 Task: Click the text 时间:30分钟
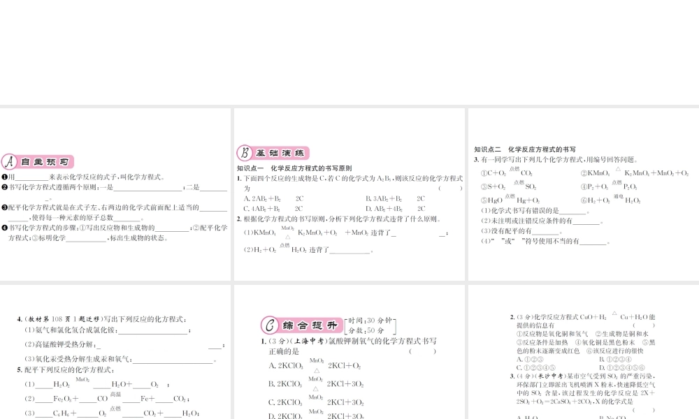pyautogui.click(x=370, y=321)
